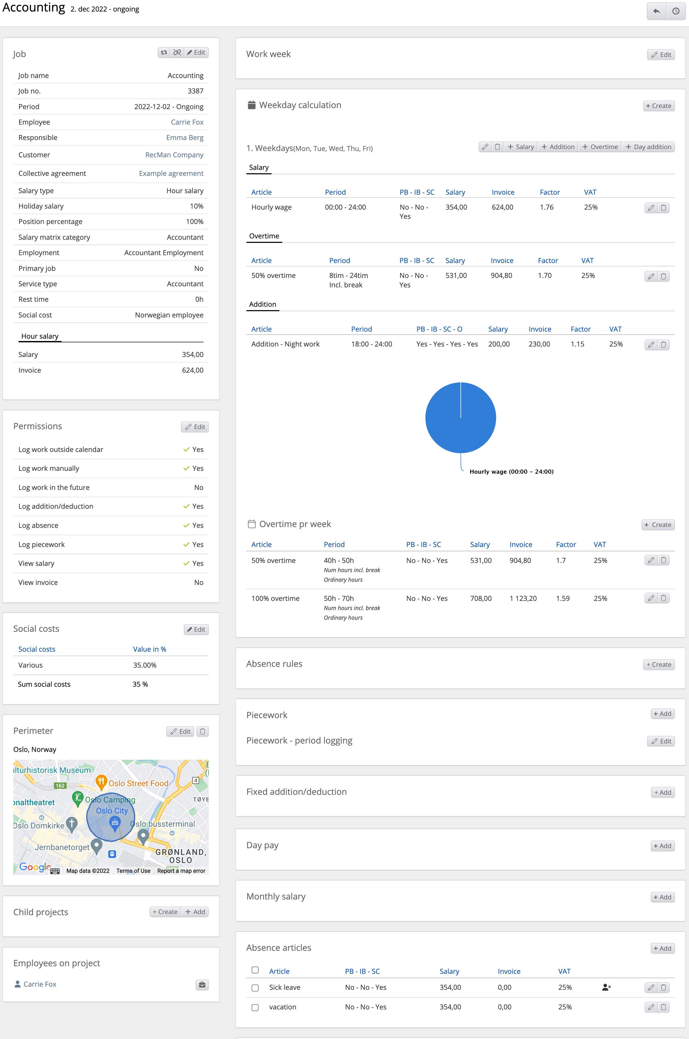
Task: Click the user-remove icon on the Sick leave row
Action: [606, 987]
